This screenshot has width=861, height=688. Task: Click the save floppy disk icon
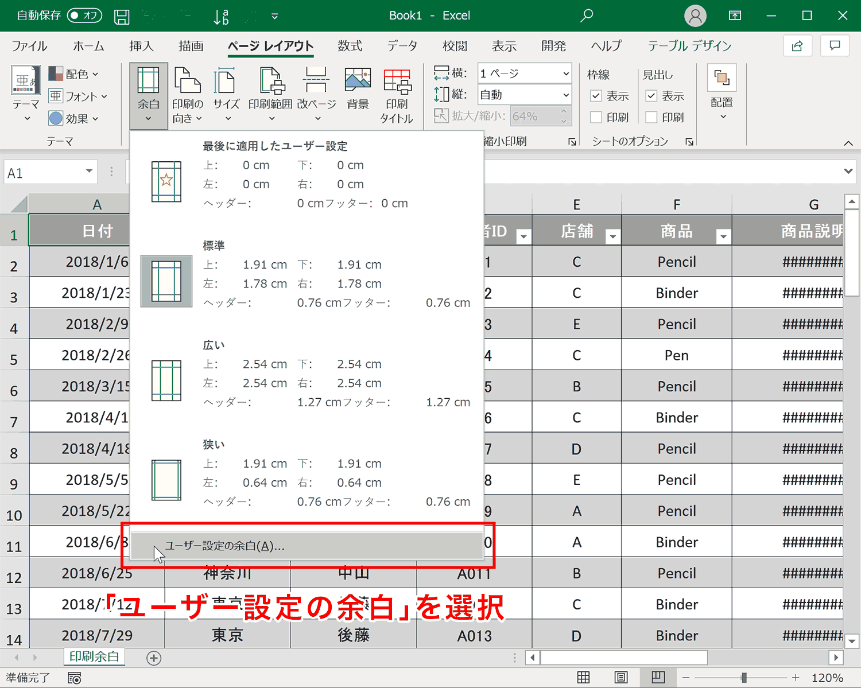tap(122, 16)
